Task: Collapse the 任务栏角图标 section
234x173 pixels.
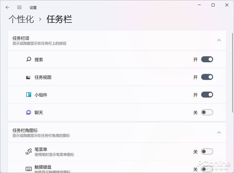Action: tap(219, 132)
